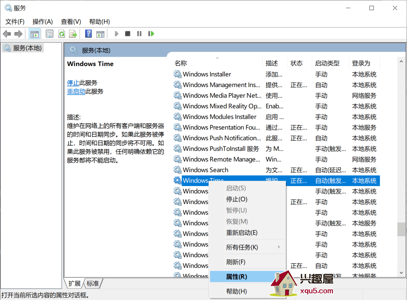
Task: Select Windows Presentation Fou... service name
Action: click(x=222, y=128)
